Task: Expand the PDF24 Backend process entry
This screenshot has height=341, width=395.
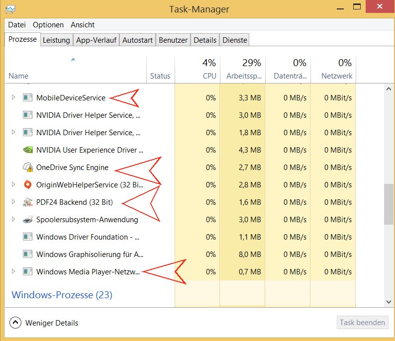Action: pyautogui.click(x=13, y=202)
